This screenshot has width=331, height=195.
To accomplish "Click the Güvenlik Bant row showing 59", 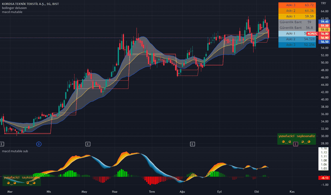I will click(297, 22).
